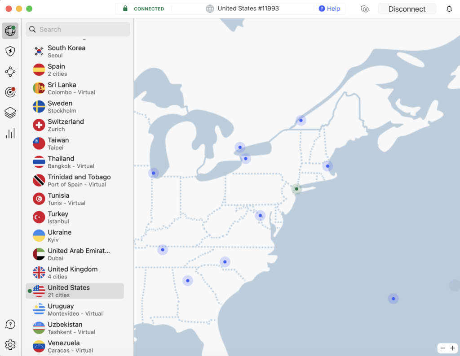Click the green connected New York map pin
The image size is (460, 356).
pyautogui.click(x=296, y=189)
